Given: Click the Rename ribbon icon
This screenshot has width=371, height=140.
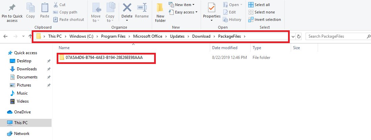Looking at the screenshot, I should click(142, 7).
